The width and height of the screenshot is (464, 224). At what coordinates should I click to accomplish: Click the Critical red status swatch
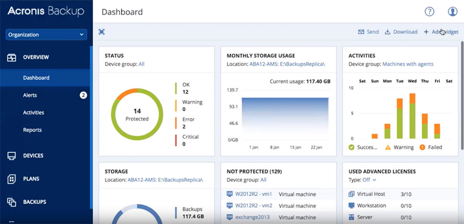[x=176, y=140]
